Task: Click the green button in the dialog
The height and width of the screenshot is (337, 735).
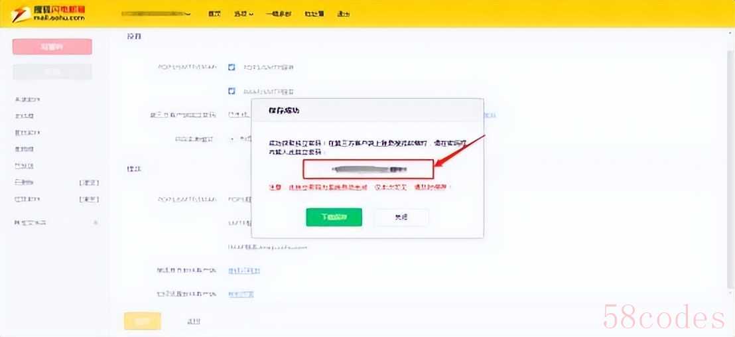Action: [334, 218]
